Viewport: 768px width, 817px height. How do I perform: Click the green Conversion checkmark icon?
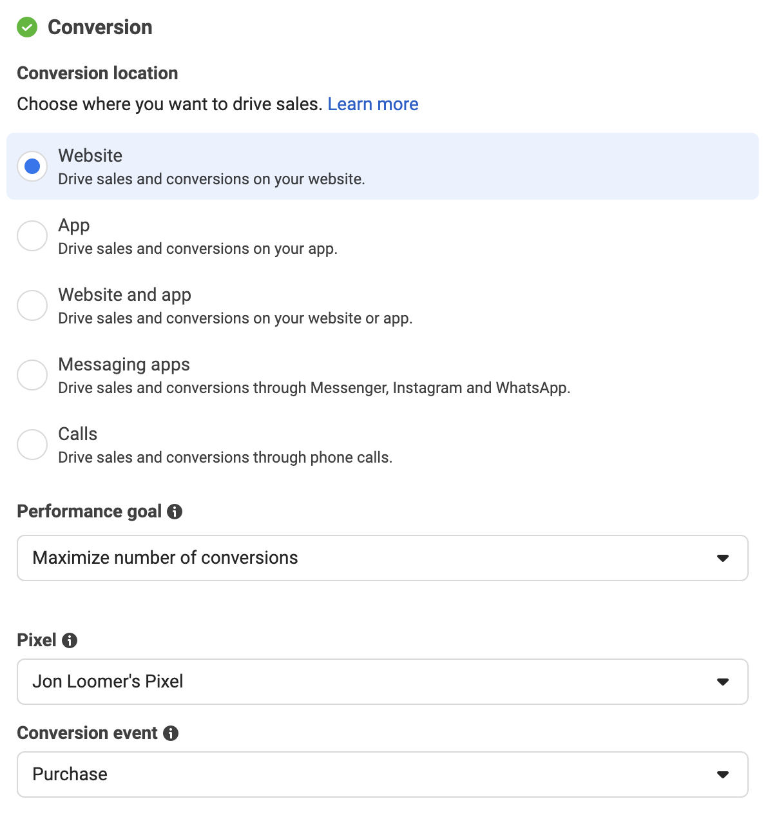pyautogui.click(x=27, y=27)
